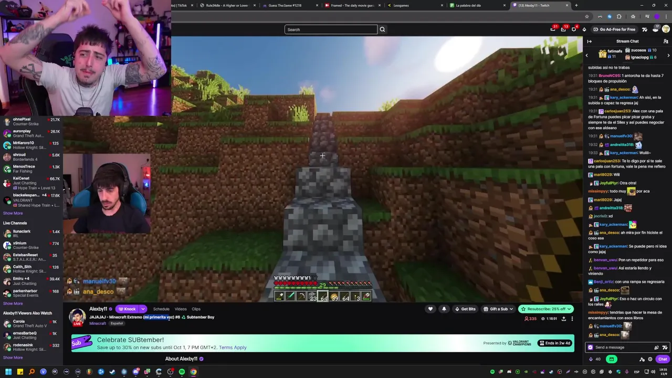Switch to Guess The Game browser tab
The width and height of the screenshot is (672, 378).
[289, 5]
